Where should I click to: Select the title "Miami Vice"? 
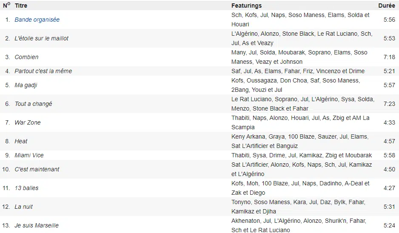[29, 155]
